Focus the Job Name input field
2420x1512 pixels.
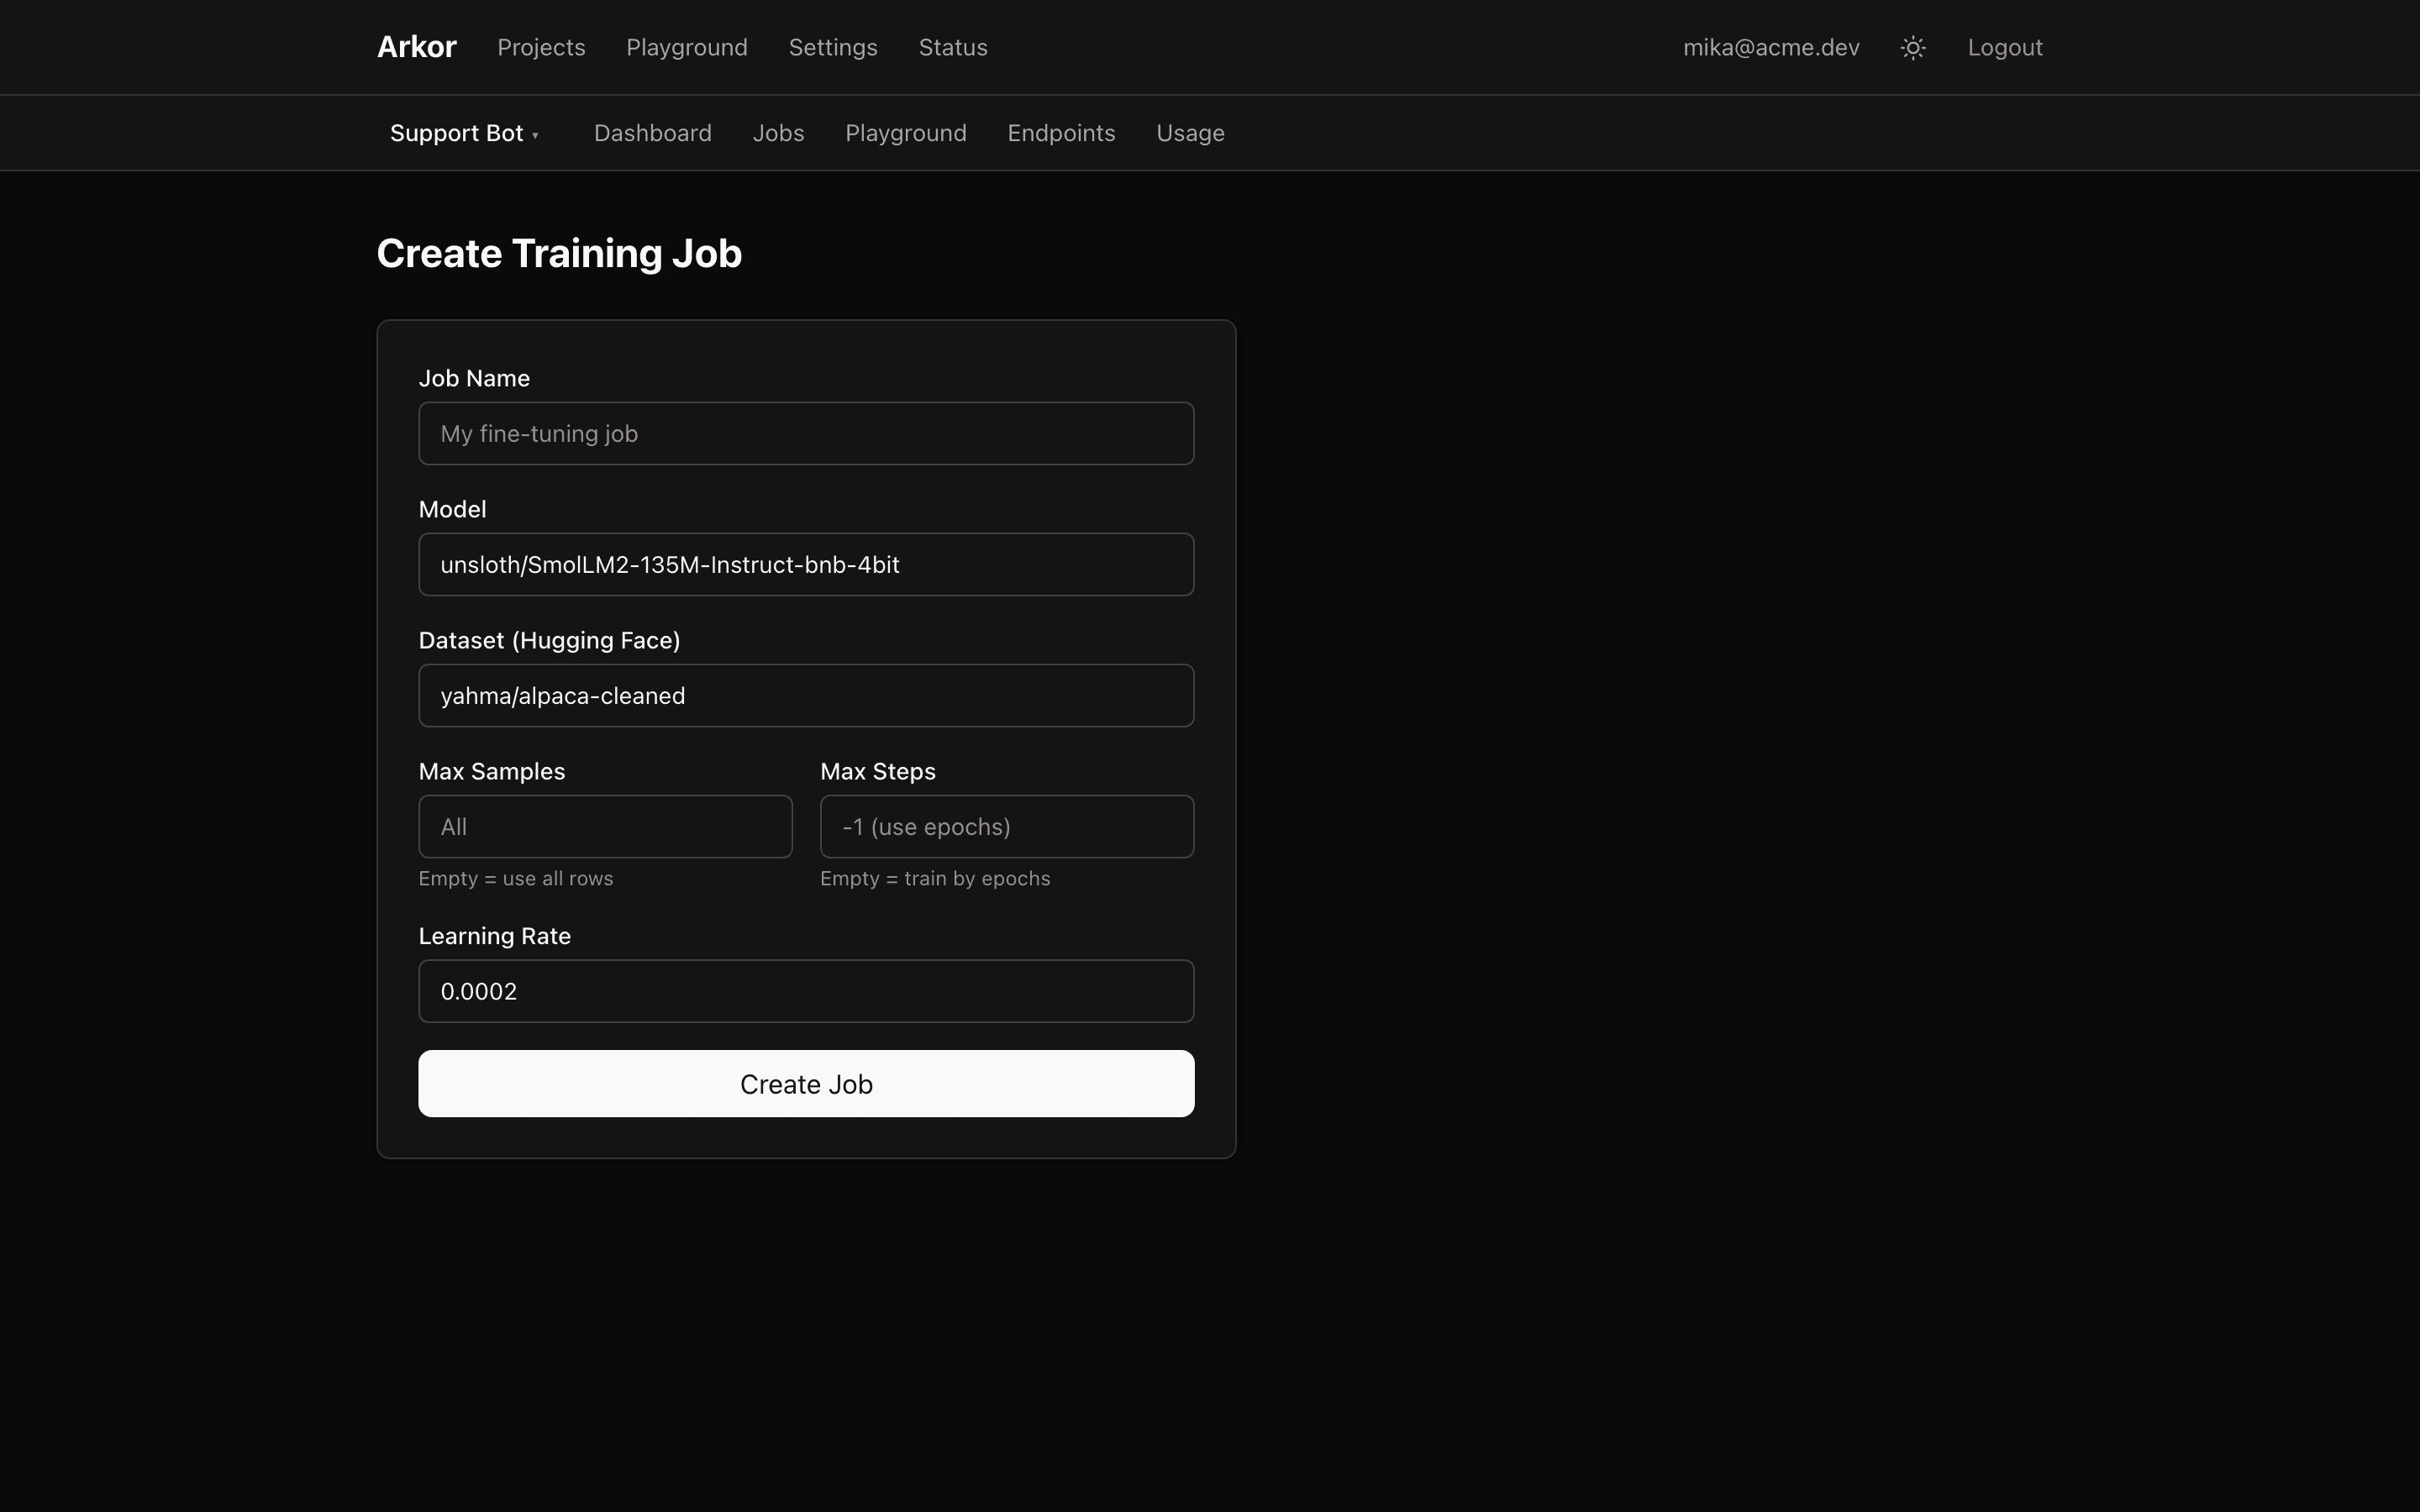pyautogui.click(x=806, y=433)
